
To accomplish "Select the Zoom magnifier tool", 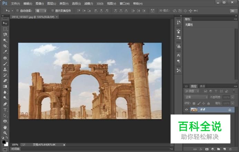I will coord(5,133).
